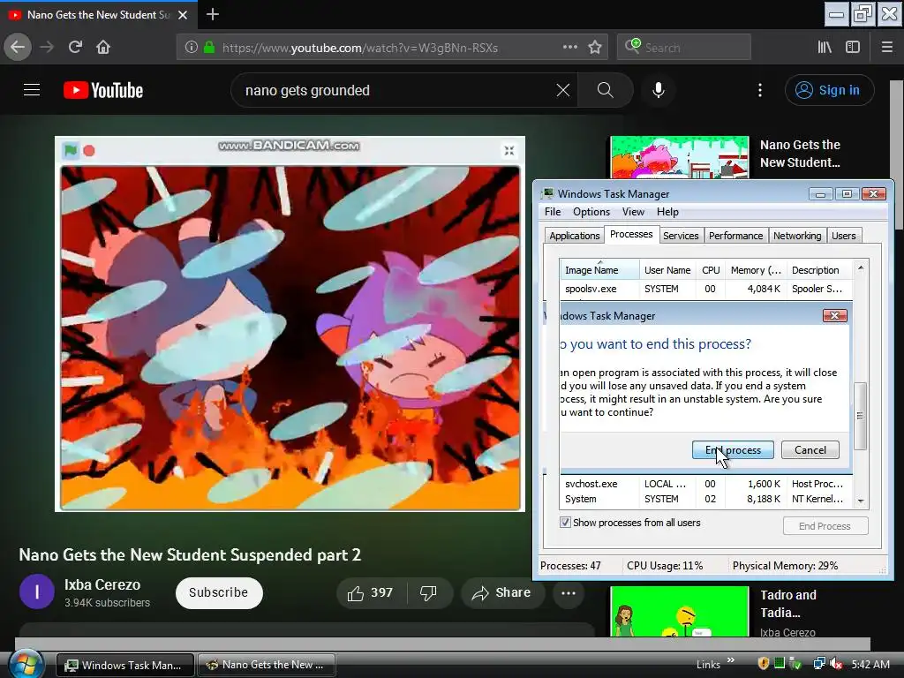This screenshot has width=904, height=678.
Task: Select the System process row
Action: click(705, 499)
